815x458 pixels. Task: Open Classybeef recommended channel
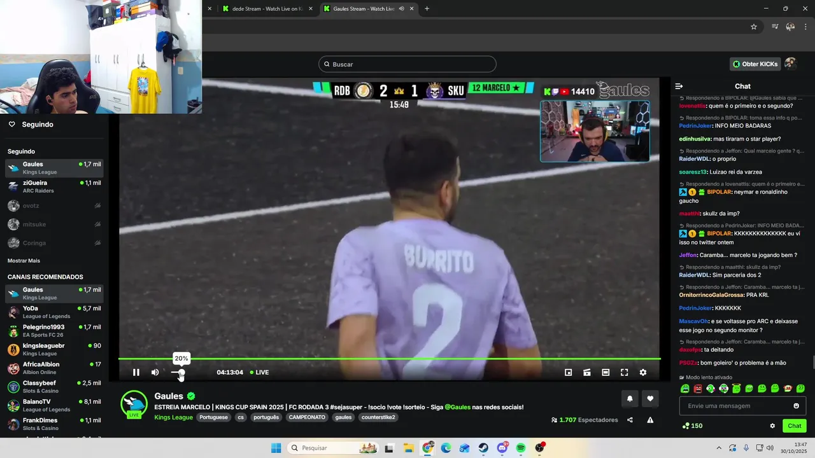coord(54,387)
